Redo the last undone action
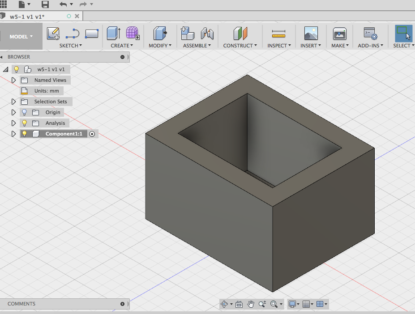Screen dimensions: 415x314 click(x=83, y=4)
